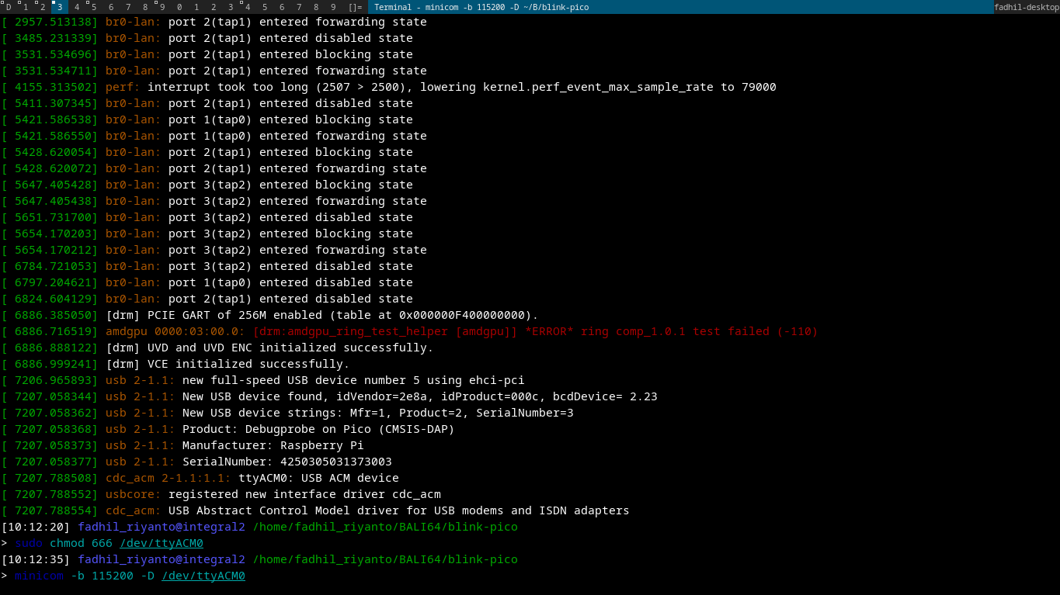Open tag 1 immediately after tag 0
Viewport: 1060px width, 595px height.
coord(196,7)
